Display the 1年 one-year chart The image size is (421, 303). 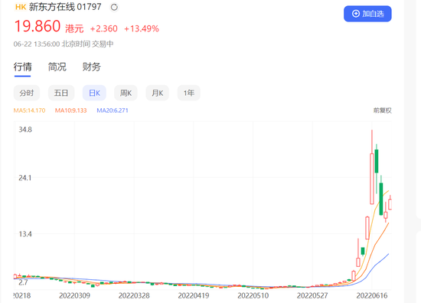(189, 93)
